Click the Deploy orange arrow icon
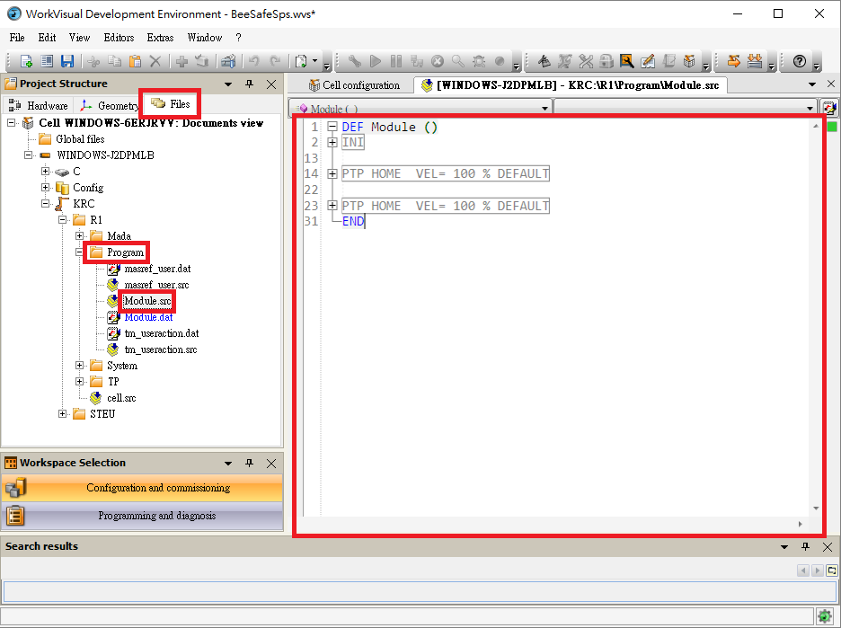 pyautogui.click(x=734, y=61)
